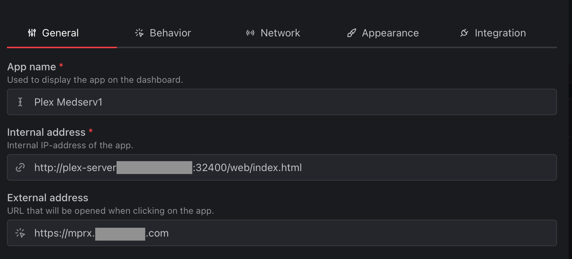Click the red asterisk beside Internal address
Screen dimensions: 572x259
[x=91, y=131]
